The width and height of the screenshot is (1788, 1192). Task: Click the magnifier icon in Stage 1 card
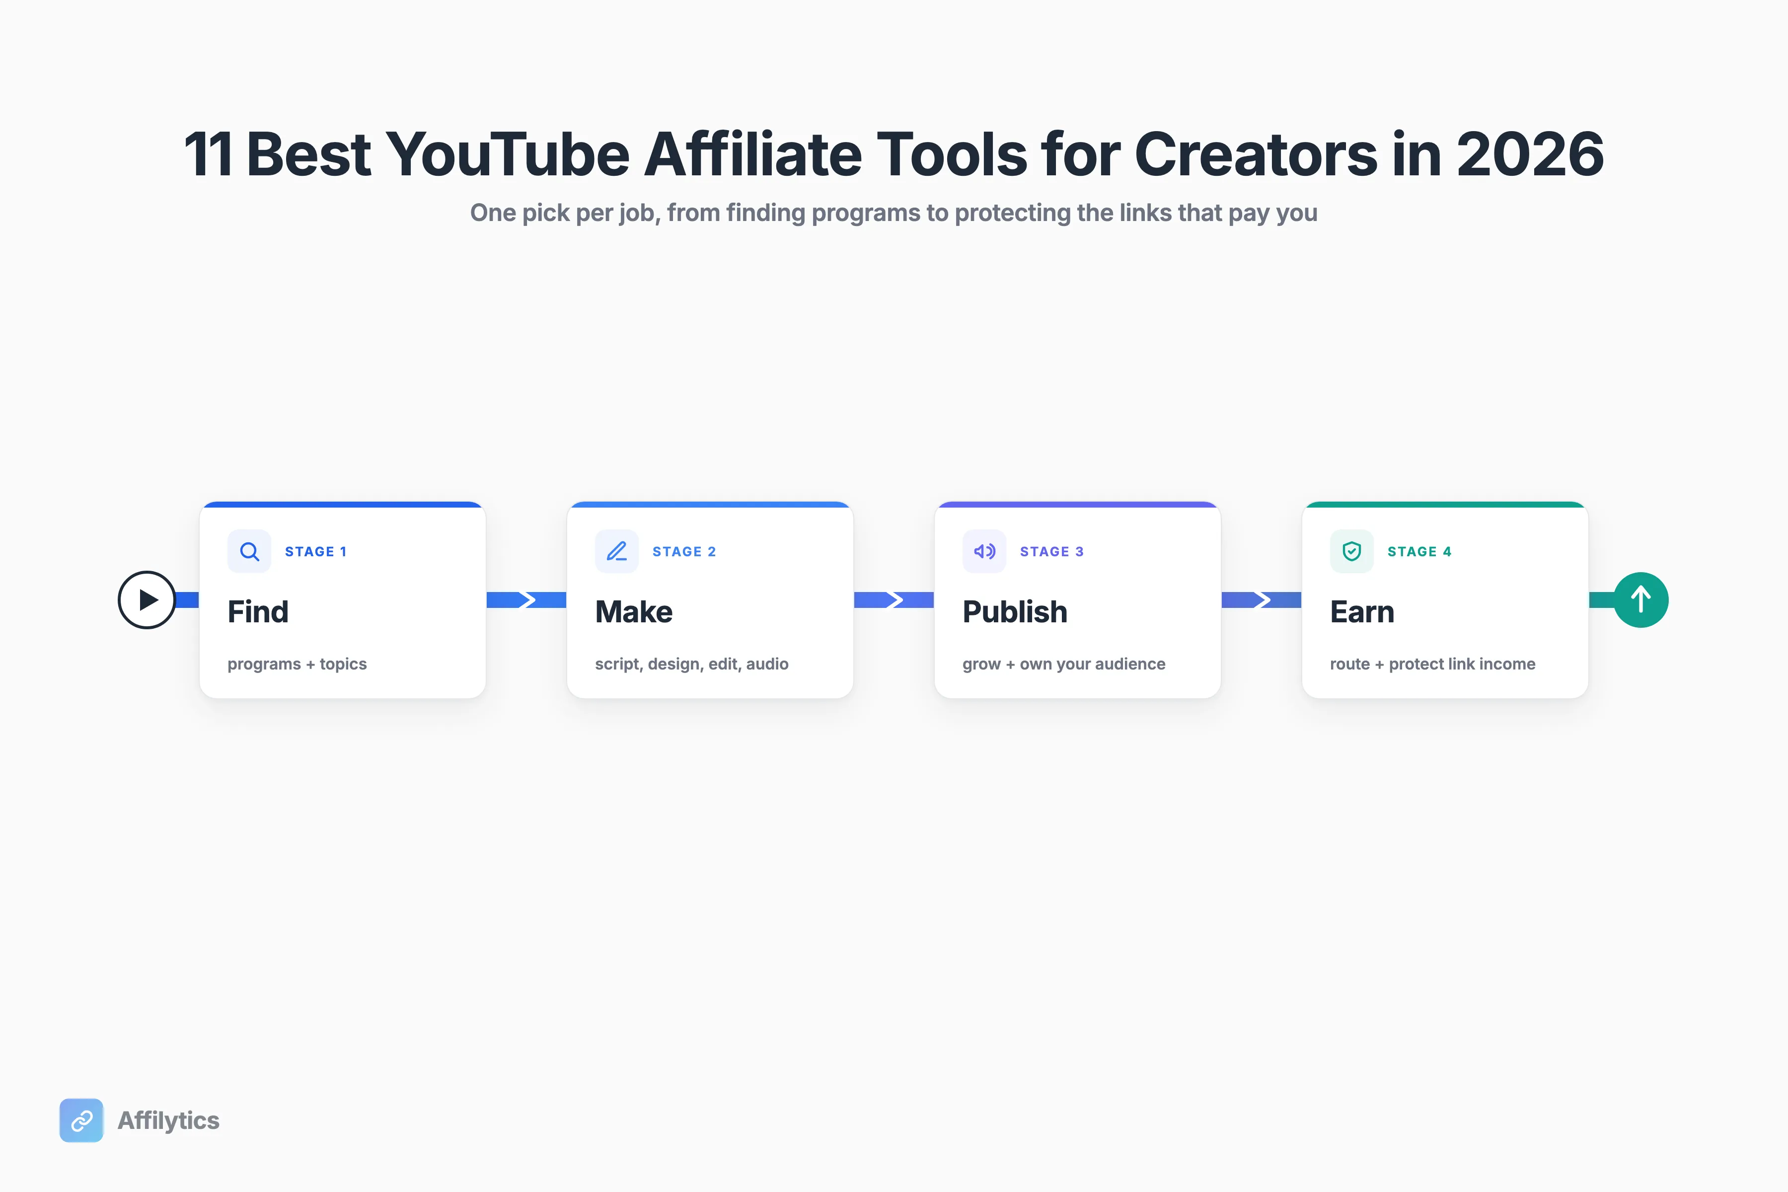[x=249, y=551]
